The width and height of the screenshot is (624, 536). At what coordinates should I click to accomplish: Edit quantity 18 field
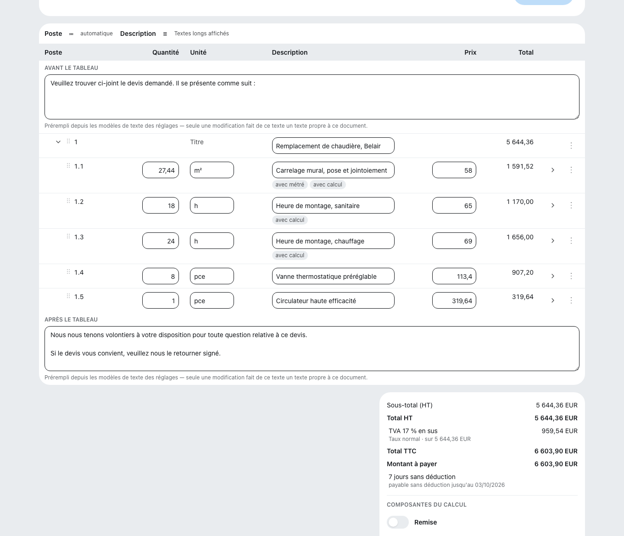pyautogui.click(x=161, y=205)
